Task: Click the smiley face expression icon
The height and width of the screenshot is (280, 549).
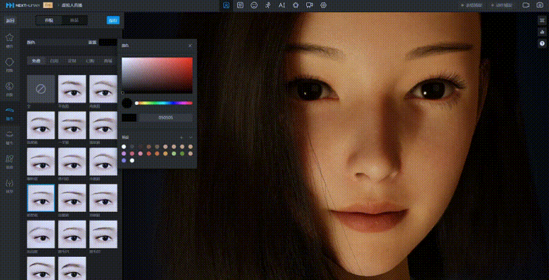Action: click(x=254, y=5)
